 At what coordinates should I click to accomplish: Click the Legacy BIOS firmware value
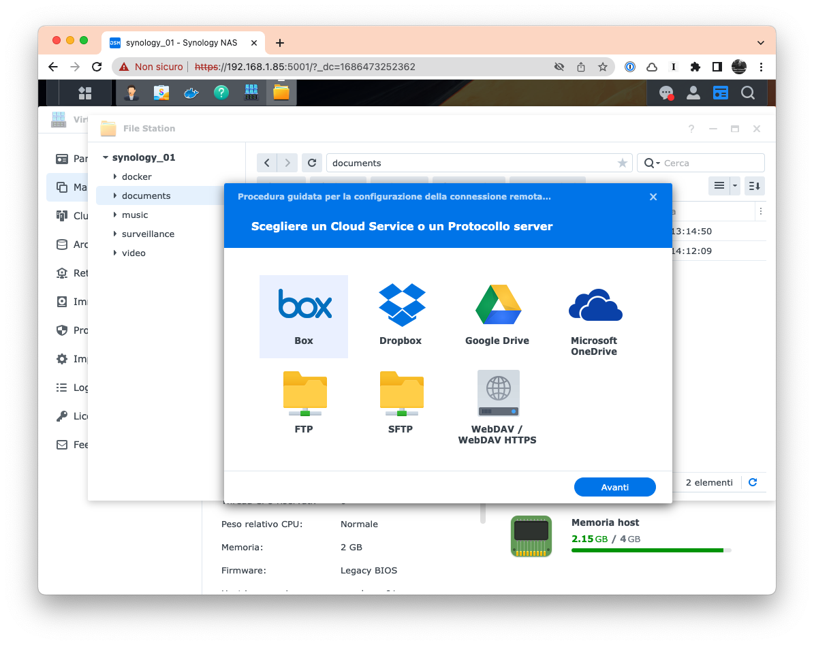click(369, 570)
